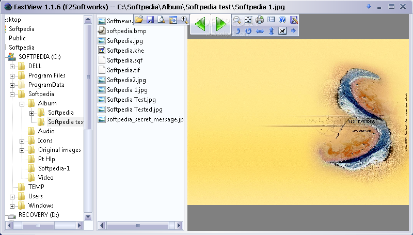Expand the DELL folder node
Viewport: 413px width, 235px height.
[12, 67]
